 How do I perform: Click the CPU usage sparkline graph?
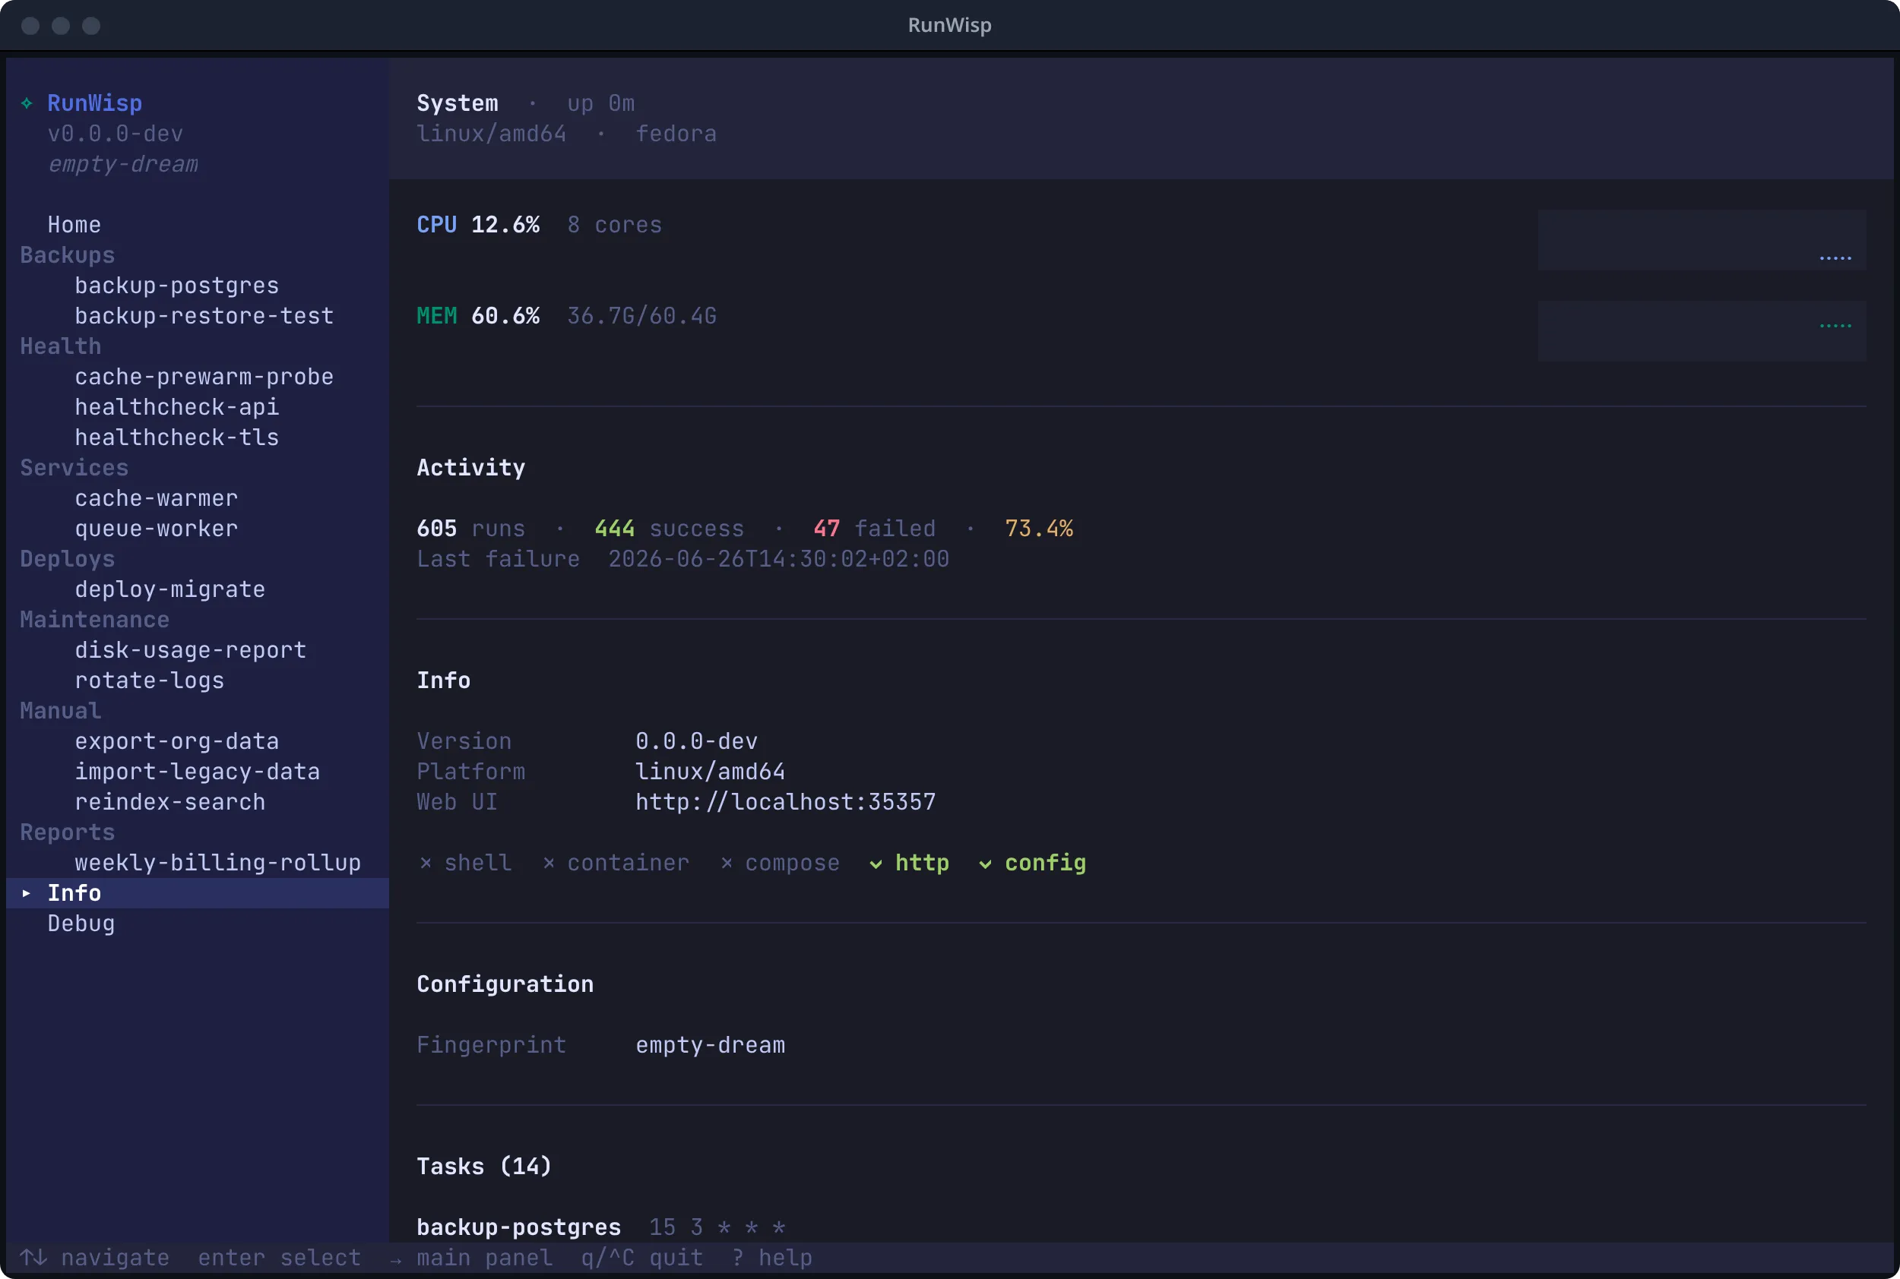click(1702, 240)
